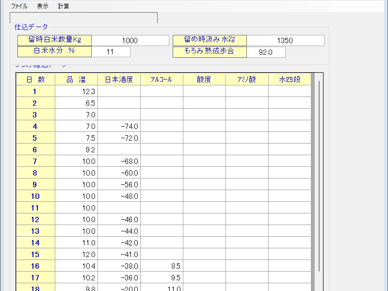Click the -36.0 sake meter cell
Screen dimensions: 388x291
pyautogui.click(x=119, y=277)
